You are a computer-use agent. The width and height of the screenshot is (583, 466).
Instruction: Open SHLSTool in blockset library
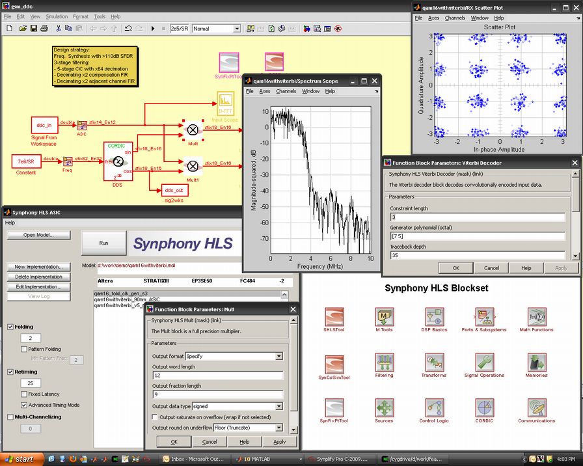point(334,317)
